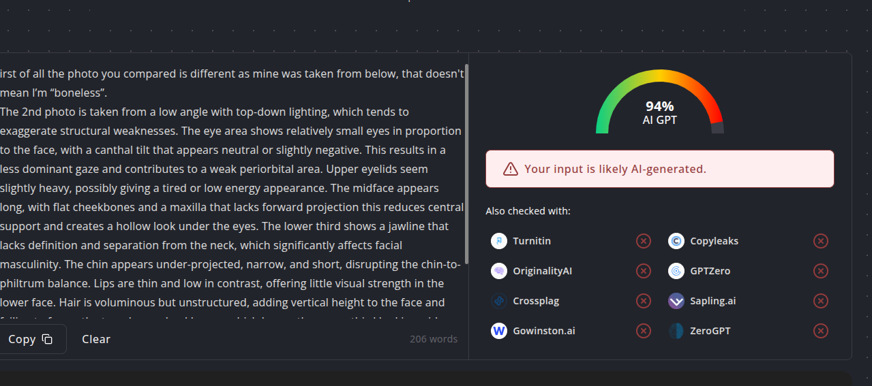Copy the input text with Copy button
Image resolution: width=872 pixels, height=386 pixels.
31,339
